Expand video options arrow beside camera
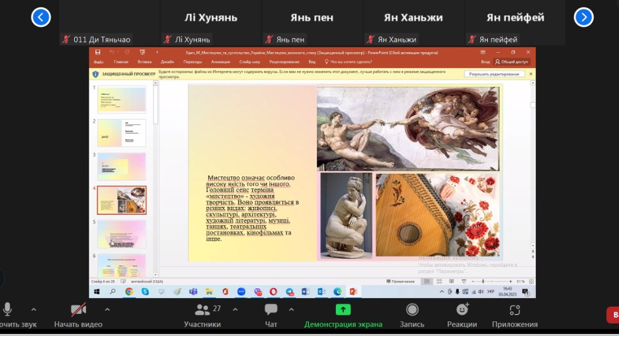The image size is (619, 337). [107, 309]
